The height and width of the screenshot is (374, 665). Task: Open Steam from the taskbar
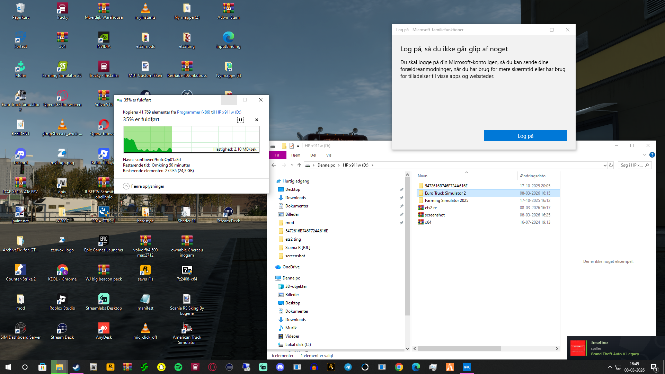76,367
